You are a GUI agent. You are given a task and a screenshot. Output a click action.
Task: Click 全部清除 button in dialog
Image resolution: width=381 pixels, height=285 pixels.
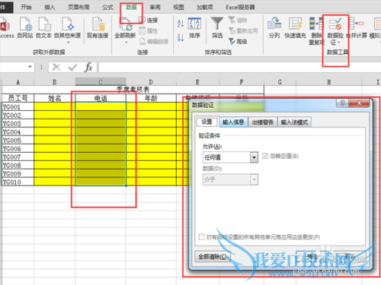[x=213, y=257]
